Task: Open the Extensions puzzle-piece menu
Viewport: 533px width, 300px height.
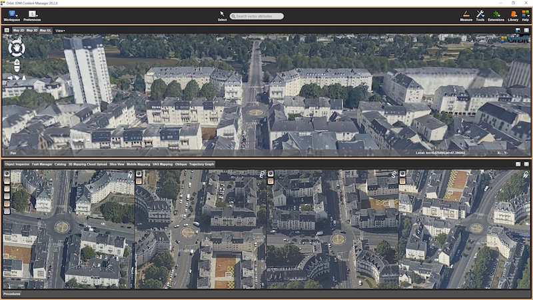Action: [x=496, y=16]
